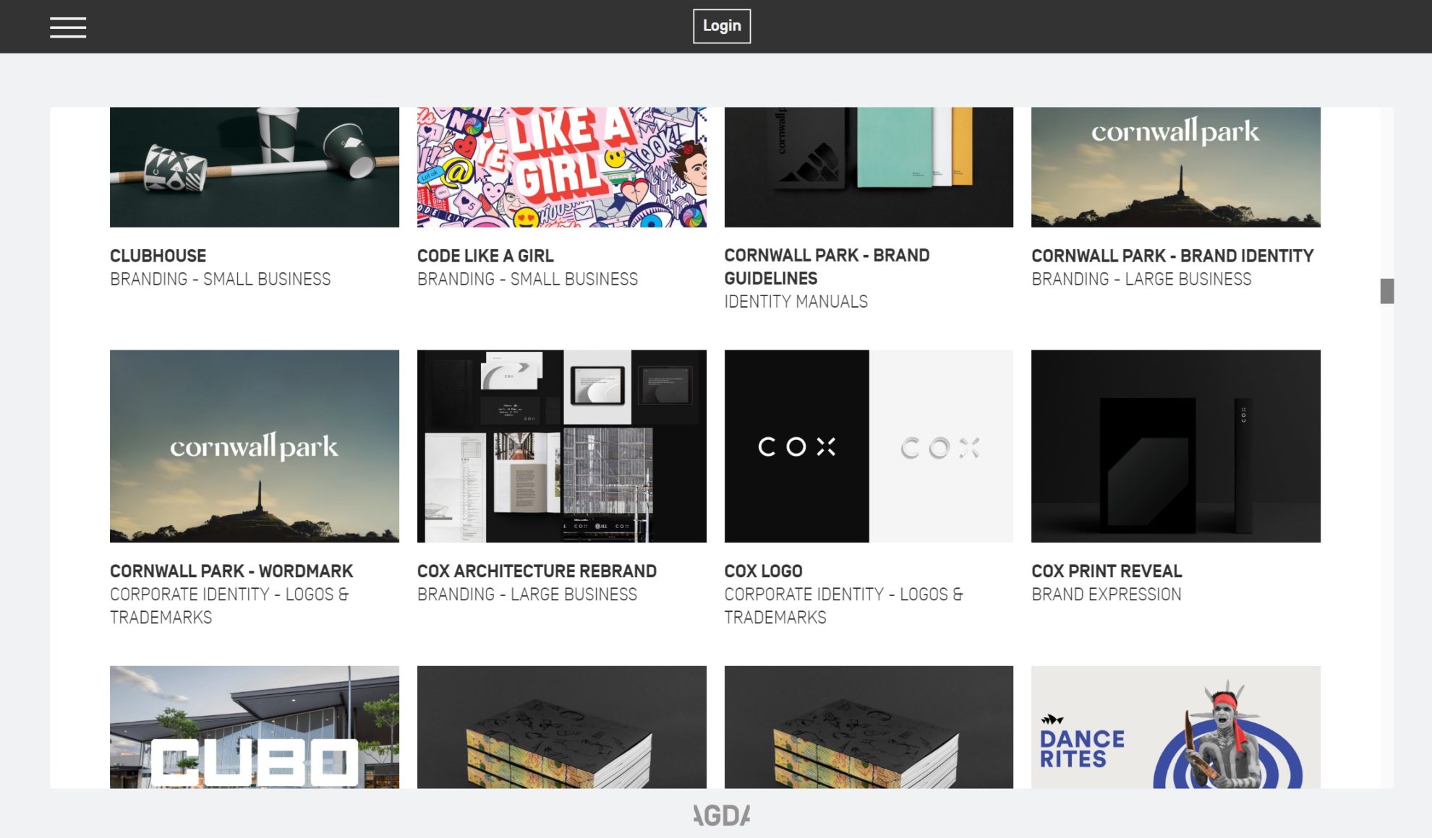Click CORNWALL PARK - BRAND GUIDELINES title
The width and height of the screenshot is (1432, 838).
click(827, 267)
